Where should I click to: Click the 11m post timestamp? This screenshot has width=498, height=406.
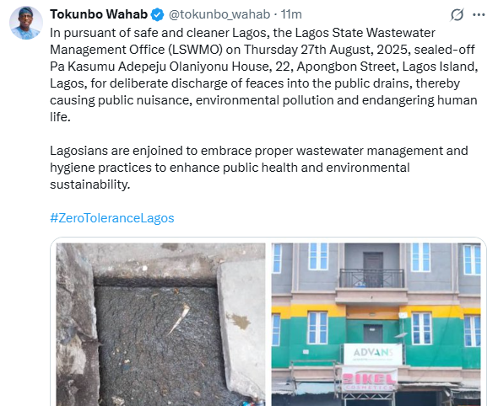291,14
